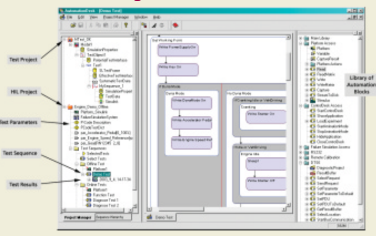Click the Demo Test tab icon
This screenshot has height=236, width=376.
click(x=150, y=217)
